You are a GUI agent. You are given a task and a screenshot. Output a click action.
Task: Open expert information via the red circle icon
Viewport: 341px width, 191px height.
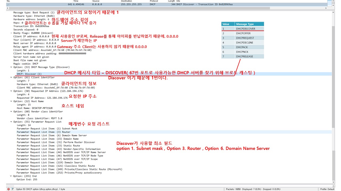(x=9, y=189)
